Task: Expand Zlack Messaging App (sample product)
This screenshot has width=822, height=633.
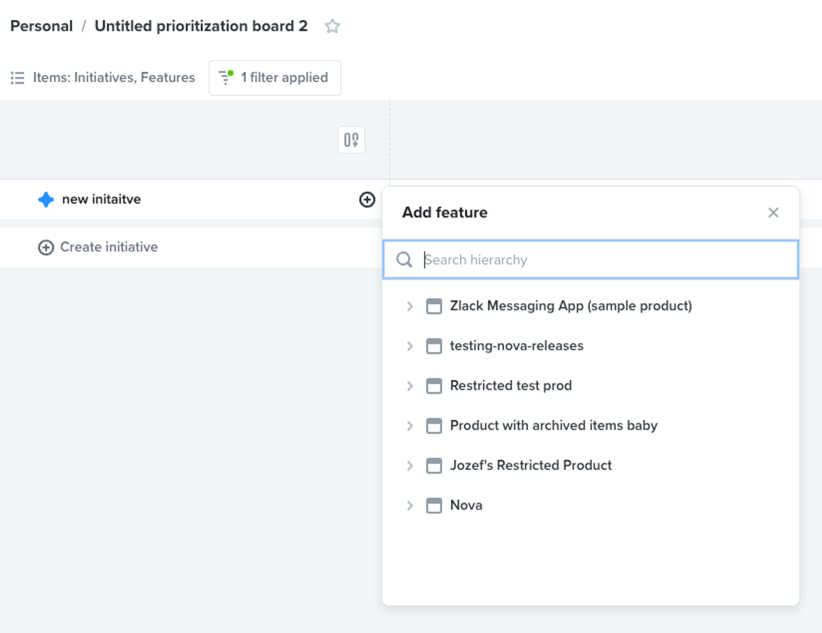Action: (x=410, y=306)
